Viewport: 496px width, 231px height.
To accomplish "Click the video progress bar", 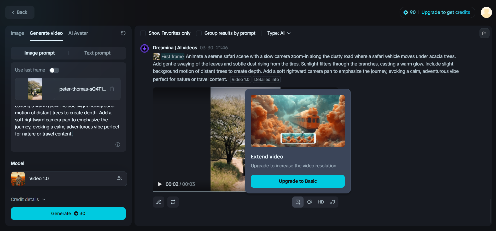I will [199, 192].
